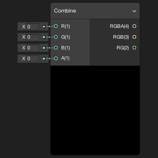Image resolution: width=158 pixels, height=158 pixels.
Task: Click the pink RGBA(4) output port
Action: point(134,26)
